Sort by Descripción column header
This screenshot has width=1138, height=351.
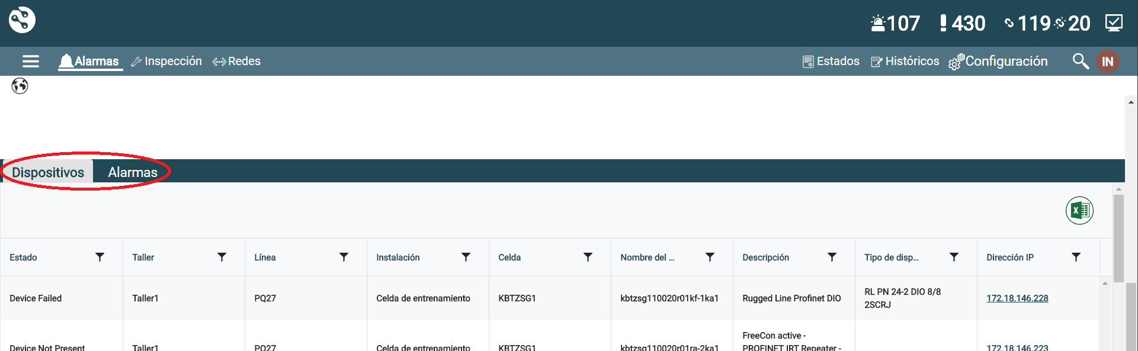[765, 257]
